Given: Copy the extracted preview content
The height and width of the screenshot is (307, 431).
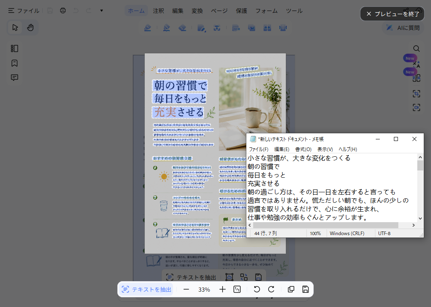Looking at the screenshot, I should pos(291,289).
